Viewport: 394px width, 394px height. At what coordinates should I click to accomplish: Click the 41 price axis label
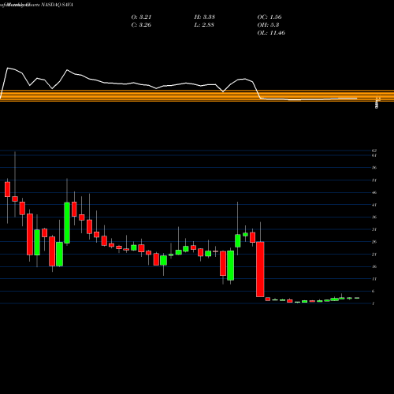pos(374,205)
